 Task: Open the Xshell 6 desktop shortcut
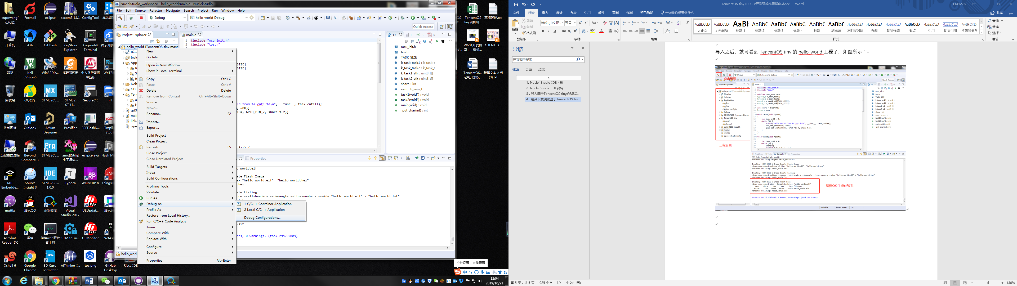tap(10, 259)
